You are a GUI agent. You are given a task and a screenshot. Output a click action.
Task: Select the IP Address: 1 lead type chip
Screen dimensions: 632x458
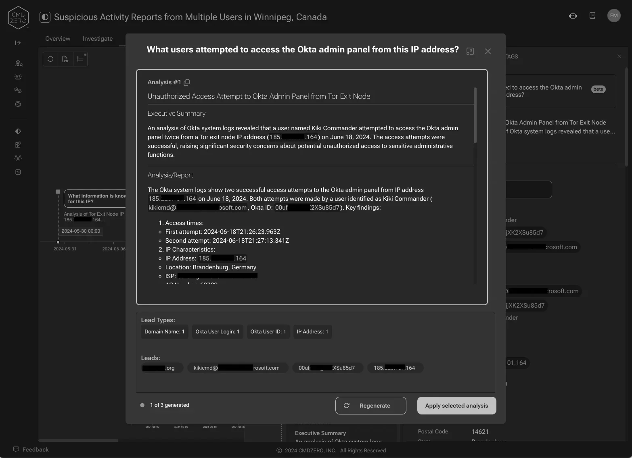(x=312, y=332)
